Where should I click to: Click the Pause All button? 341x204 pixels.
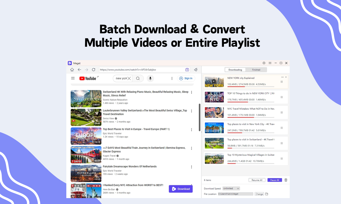tap(275, 180)
